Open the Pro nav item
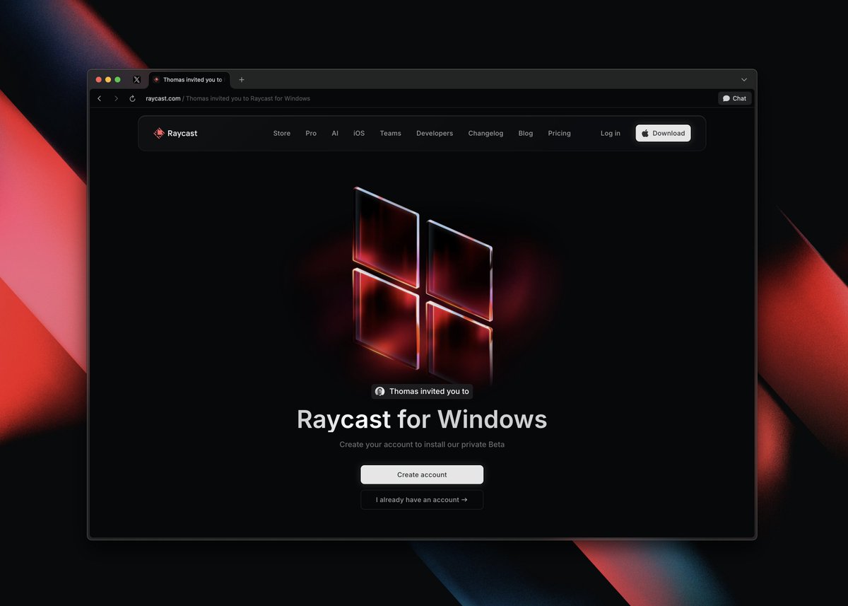The image size is (848, 606). tap(311, 133)
